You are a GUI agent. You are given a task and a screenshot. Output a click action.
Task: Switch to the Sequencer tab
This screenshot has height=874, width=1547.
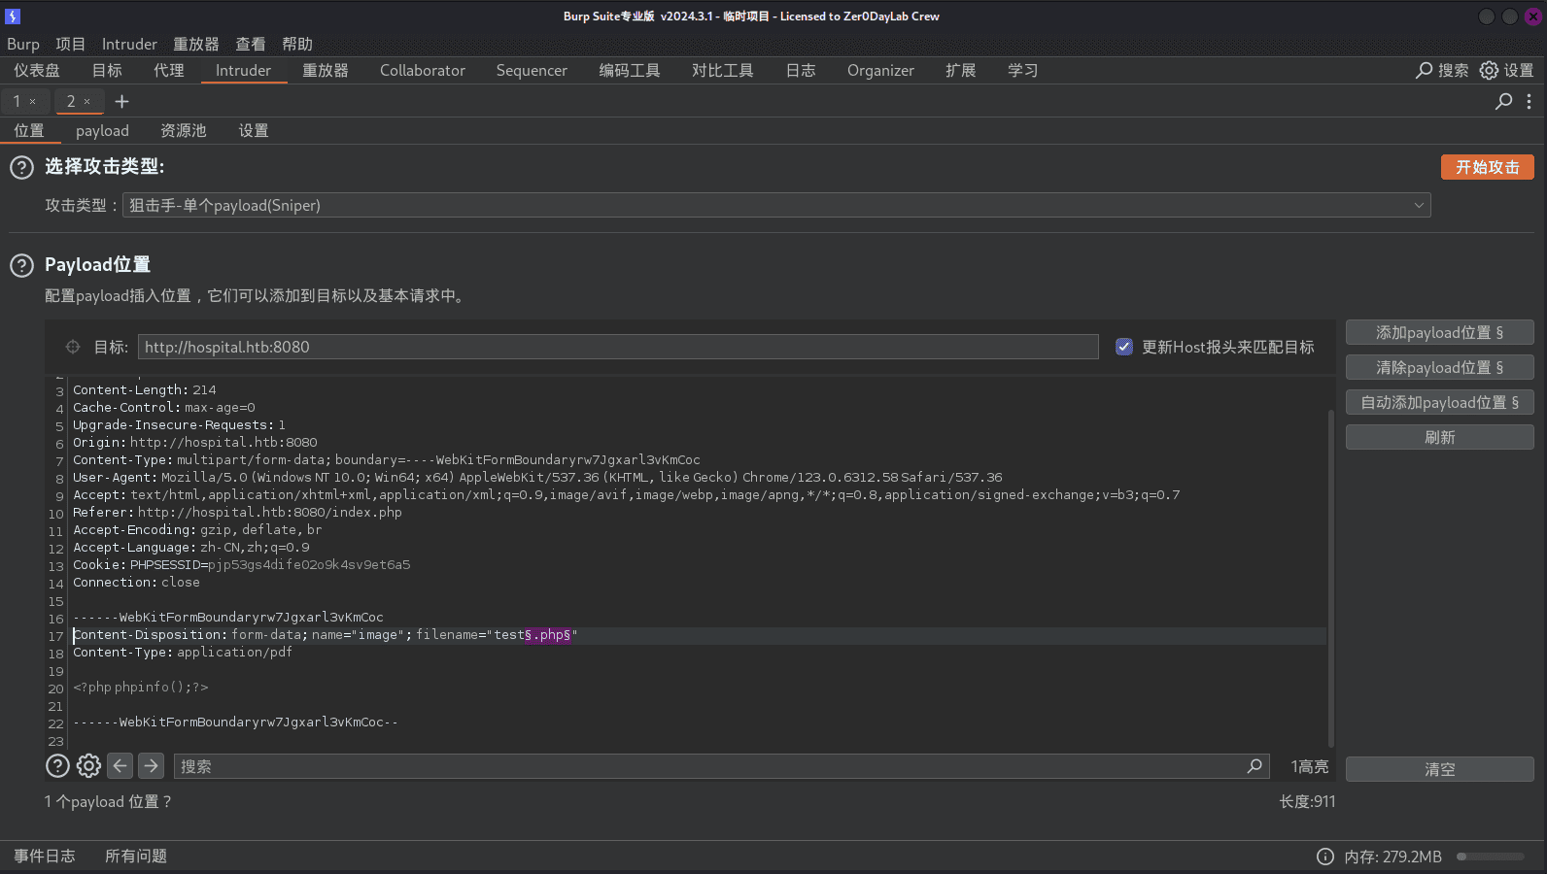(532, 70)
